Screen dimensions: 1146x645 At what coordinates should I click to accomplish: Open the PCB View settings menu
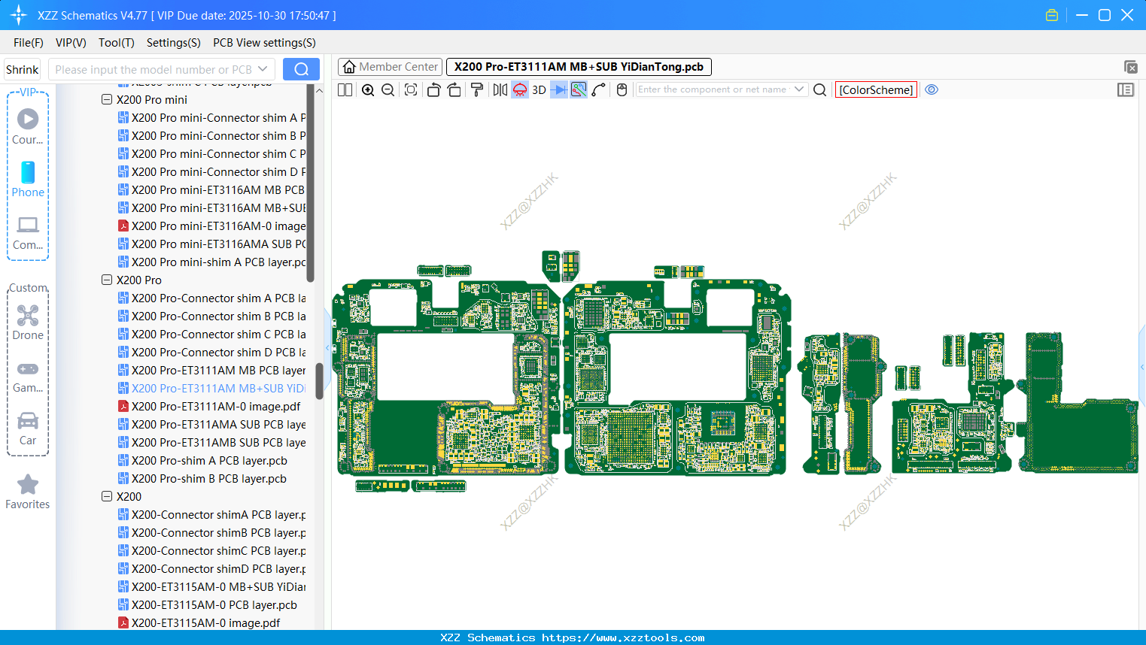(264, 43)
